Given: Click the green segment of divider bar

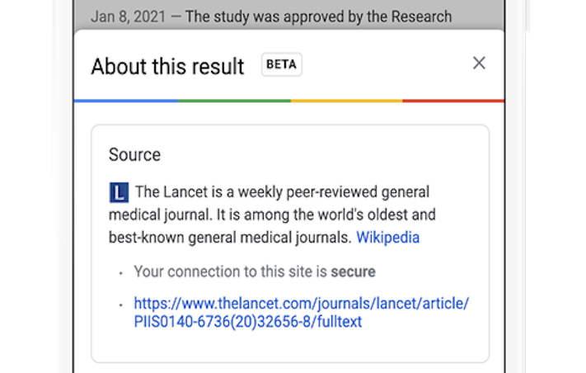Looking at the screenshot, I should click(234, 101).
